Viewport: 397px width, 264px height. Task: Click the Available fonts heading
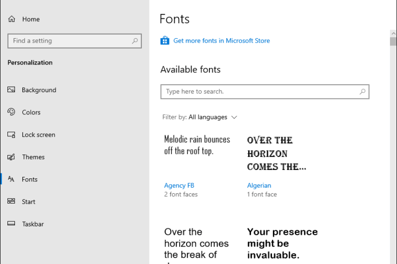[x=191, y=70]
